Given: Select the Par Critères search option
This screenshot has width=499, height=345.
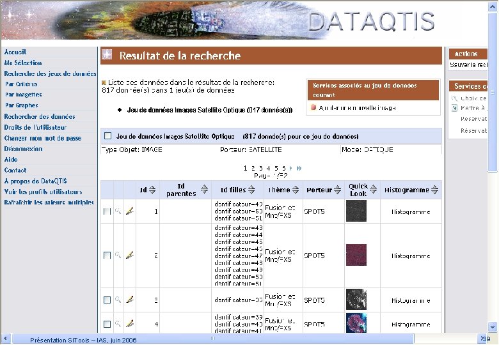Looking at the screenshot, I should tap(21, 84).
